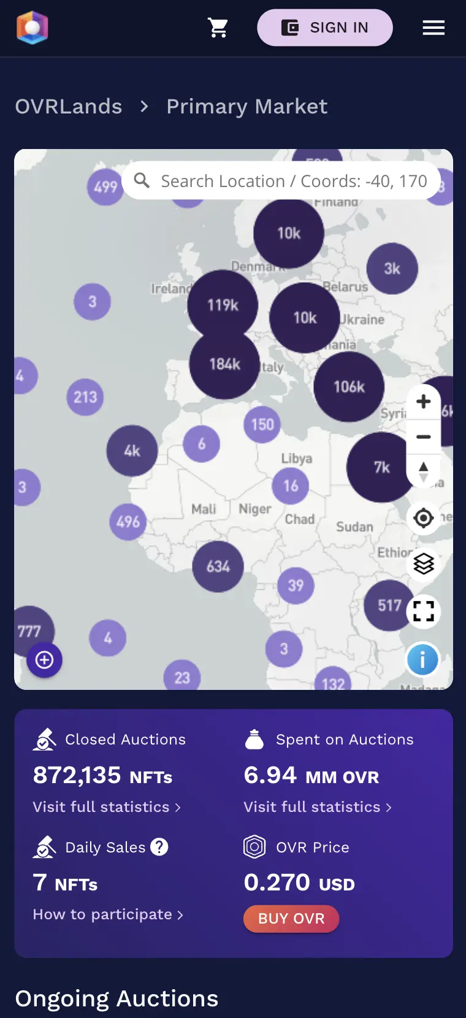
Task: Open map layers selector
Action: [423, 564]
